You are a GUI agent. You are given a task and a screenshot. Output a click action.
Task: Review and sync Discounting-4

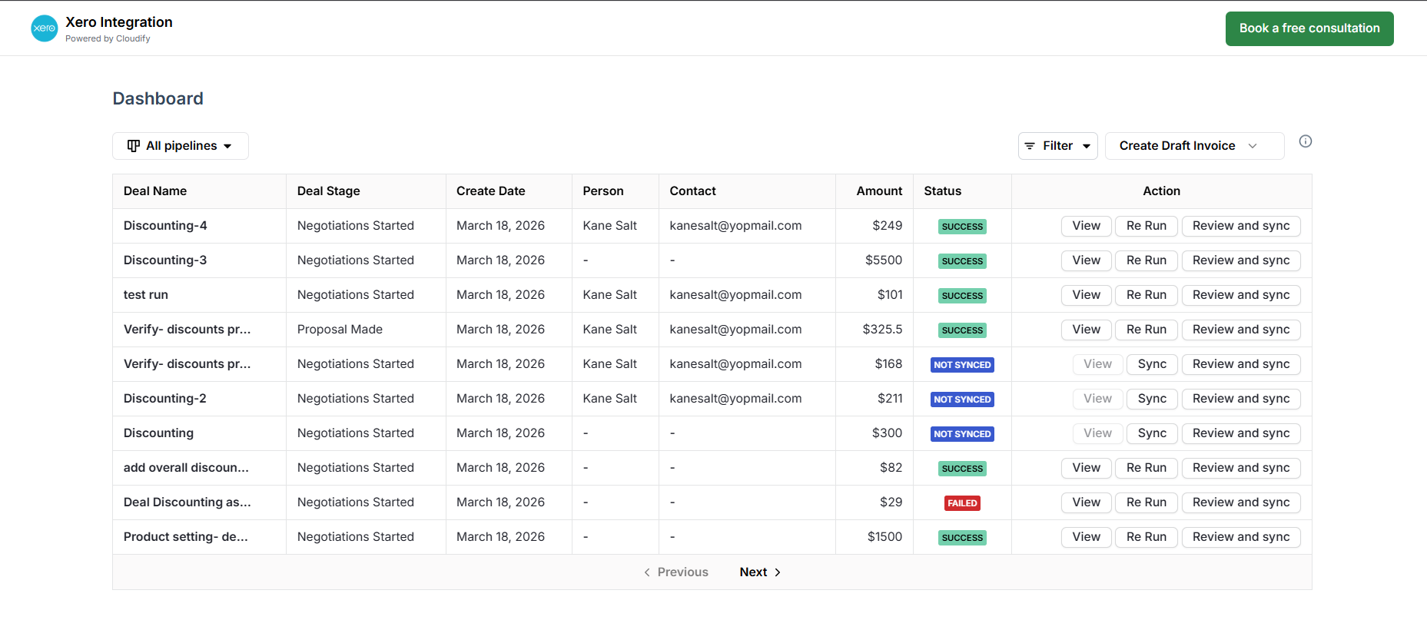click(x=1241, y=226)
